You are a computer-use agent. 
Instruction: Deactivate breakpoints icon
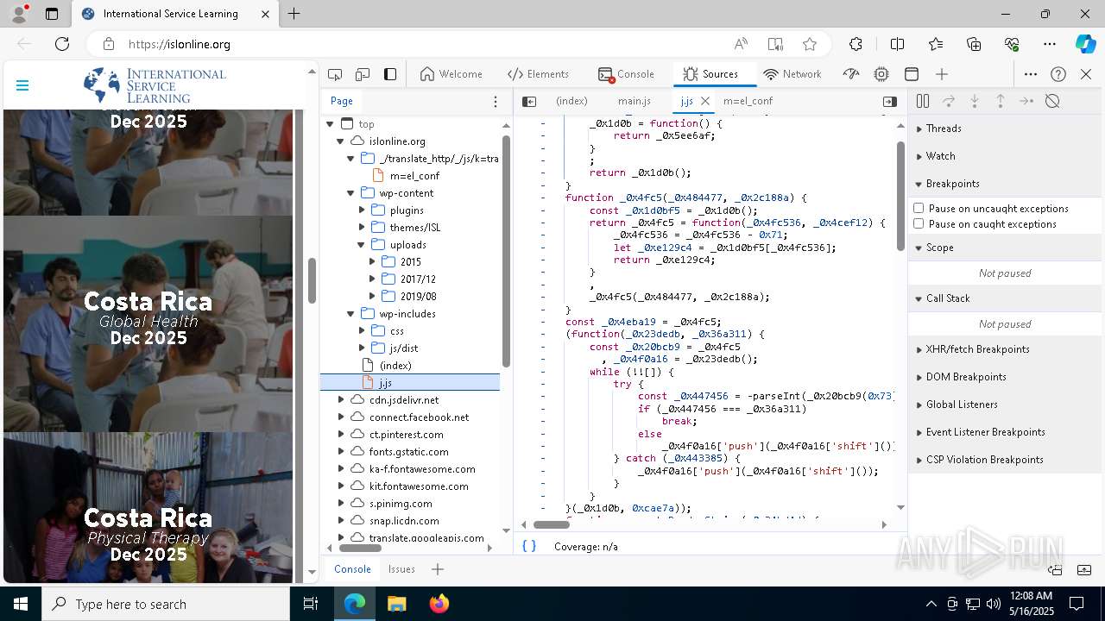coord(1052,101)
